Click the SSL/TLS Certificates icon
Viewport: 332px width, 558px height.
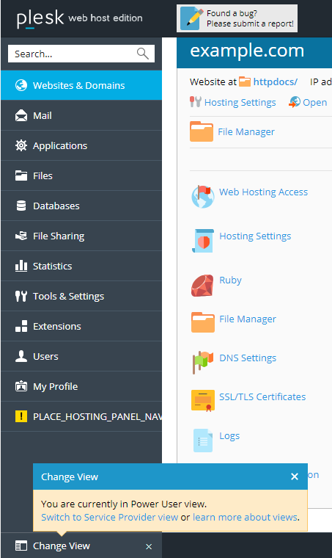pos(203,401)
